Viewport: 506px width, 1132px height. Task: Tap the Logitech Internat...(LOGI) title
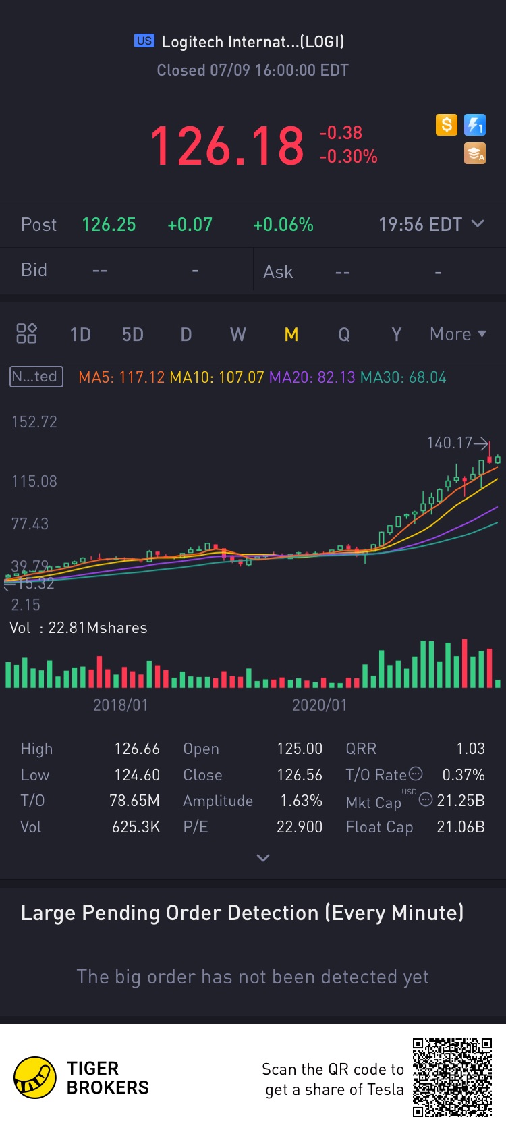[x=253, y=42]
